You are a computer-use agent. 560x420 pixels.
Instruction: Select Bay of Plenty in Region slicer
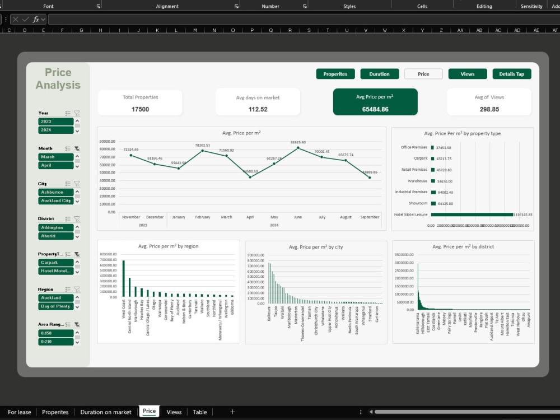tap(55, 306)
